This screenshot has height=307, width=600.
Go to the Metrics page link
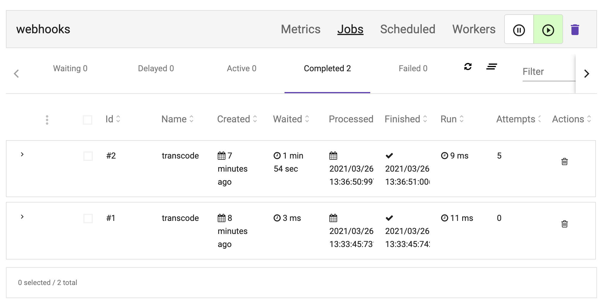coord(301,29)
